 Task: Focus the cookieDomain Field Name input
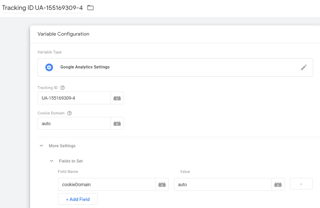107,185
